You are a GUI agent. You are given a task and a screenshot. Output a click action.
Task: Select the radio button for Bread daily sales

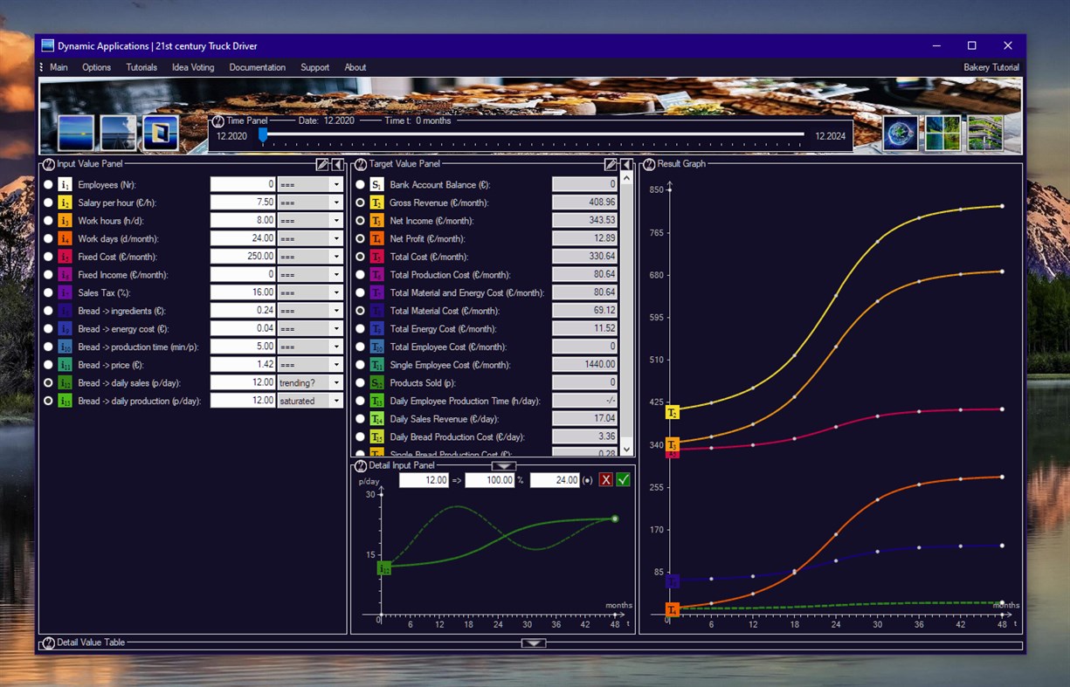[x=50, y=382]
